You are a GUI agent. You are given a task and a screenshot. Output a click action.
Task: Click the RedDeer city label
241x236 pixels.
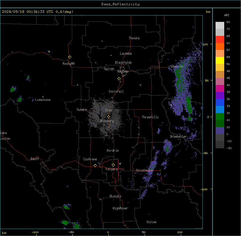[x=123, y=71]
